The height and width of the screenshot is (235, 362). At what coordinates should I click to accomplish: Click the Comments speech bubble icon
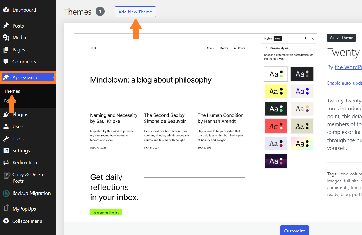click(6, 61)
